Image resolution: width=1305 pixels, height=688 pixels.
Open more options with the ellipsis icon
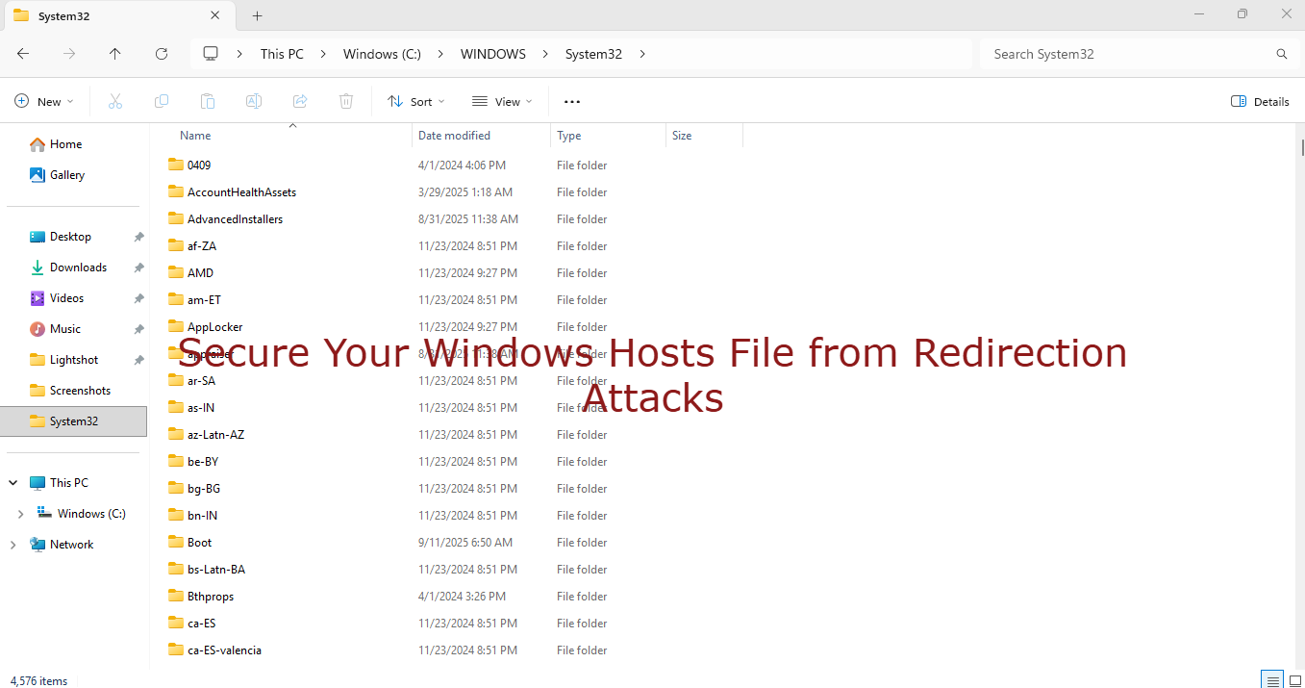tap(571, 101)
